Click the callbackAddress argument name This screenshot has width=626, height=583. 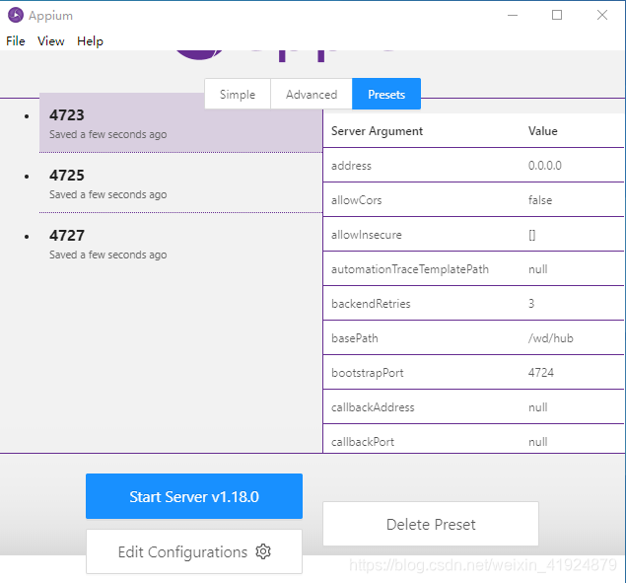pyautogui.click(x=373, y=407)
